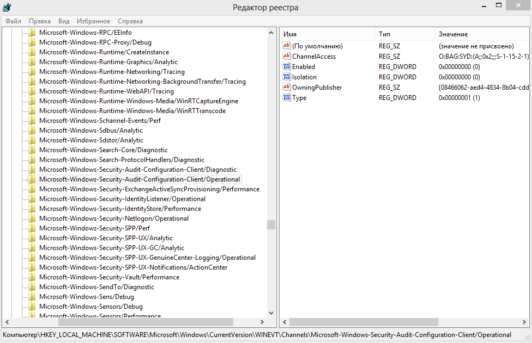Screen dimensions: 532x343
Task: Click folder icon of Microsoft-Windows-Schannel-Events/Perf
Action: pos(32,121)
